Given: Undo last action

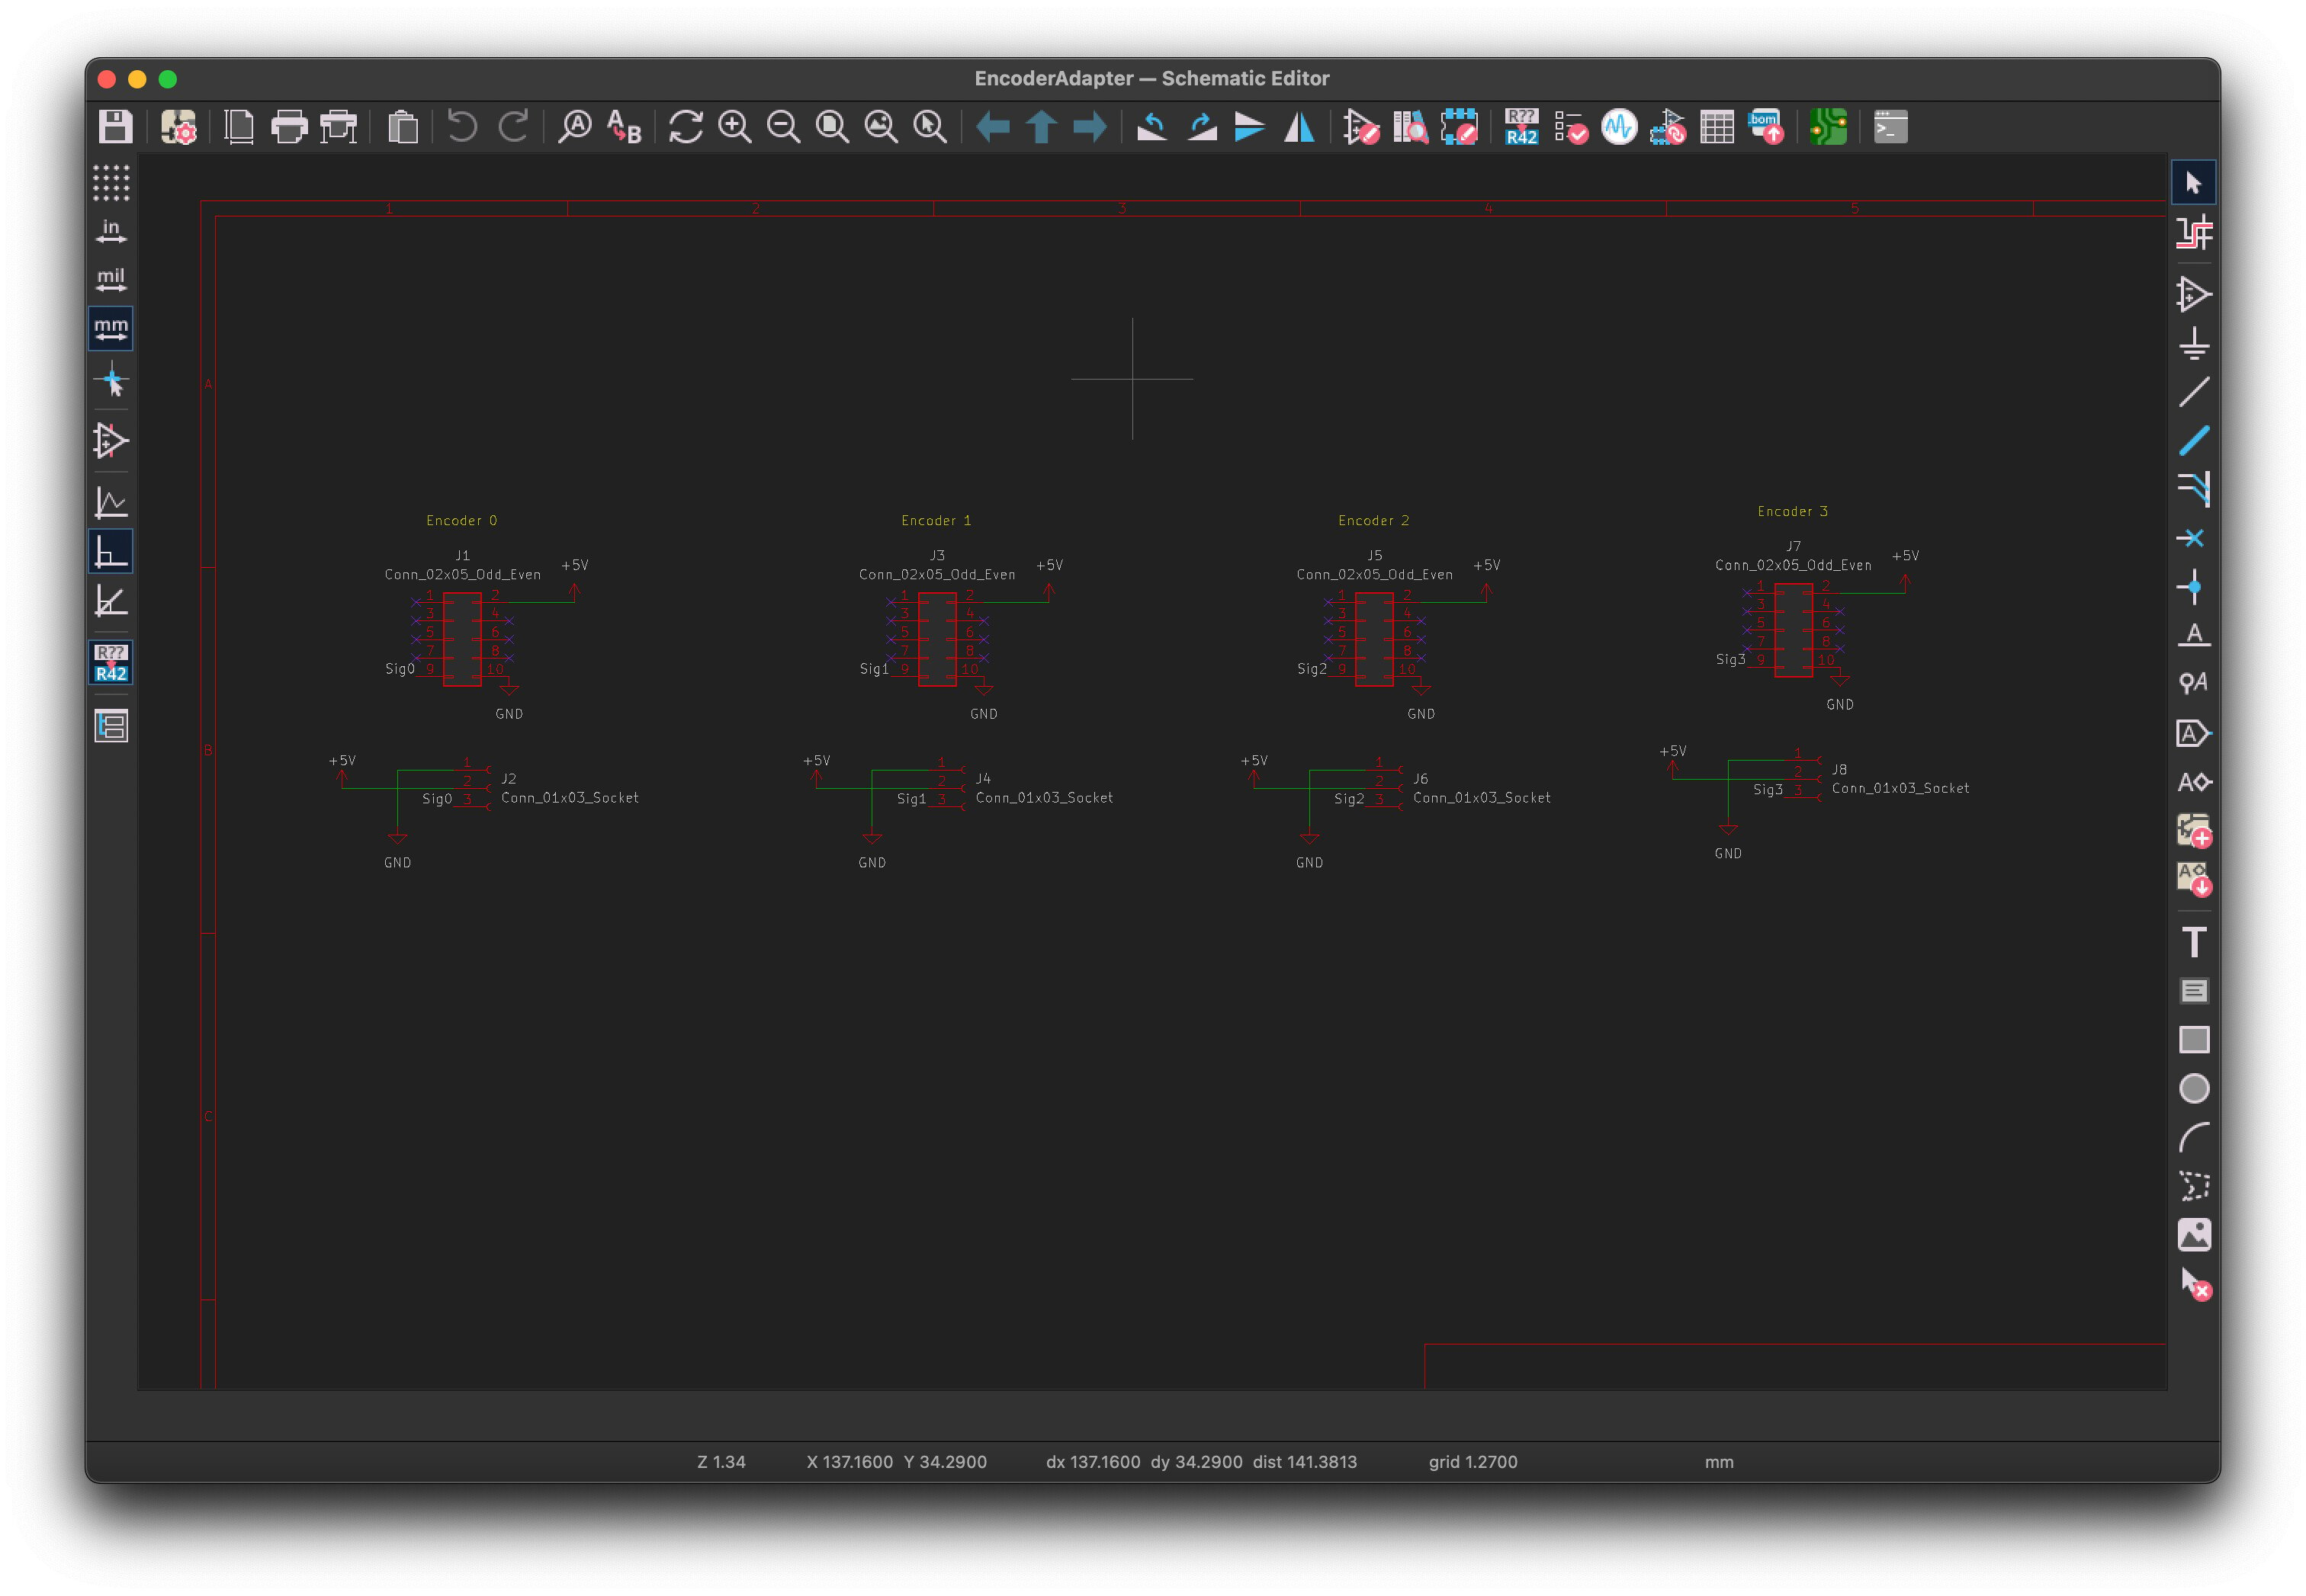Looking at the screenshot, I should tap(462, 127).
